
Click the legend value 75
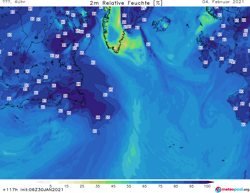pyautogui.click(x=160, y=186)
